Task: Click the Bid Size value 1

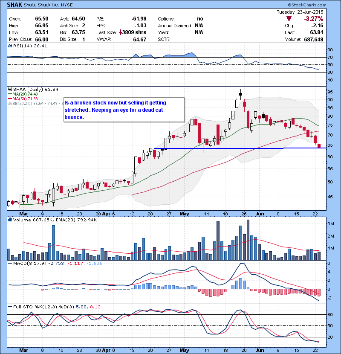Action: point(84,39)
